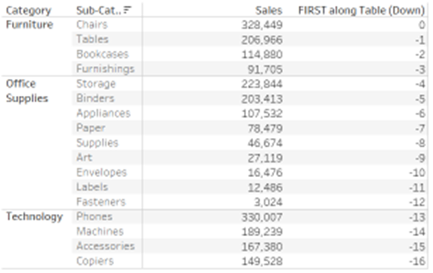Select the Binders row label
Viewport: 433px width, 273px height.
tap(94, 98)
